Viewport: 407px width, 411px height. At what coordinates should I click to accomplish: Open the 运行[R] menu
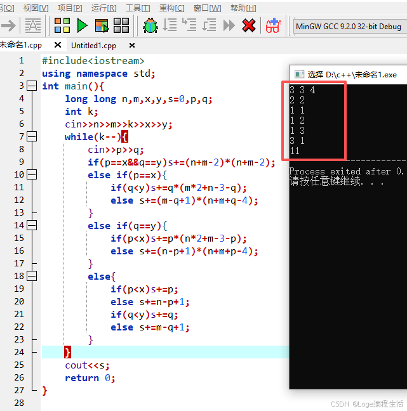click(x=104, y=8)
